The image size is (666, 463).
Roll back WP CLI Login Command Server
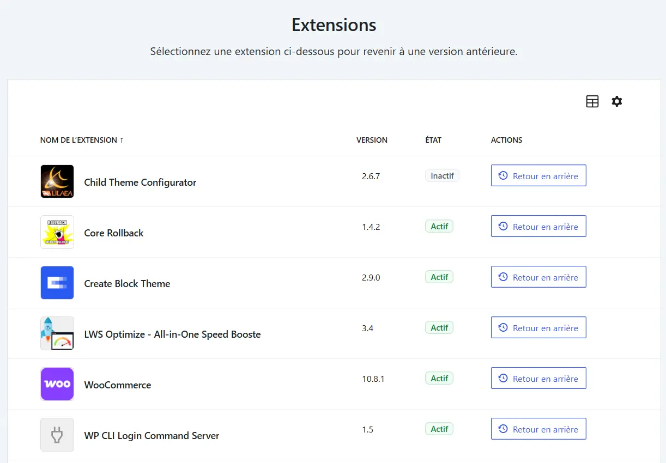(538, 429)
